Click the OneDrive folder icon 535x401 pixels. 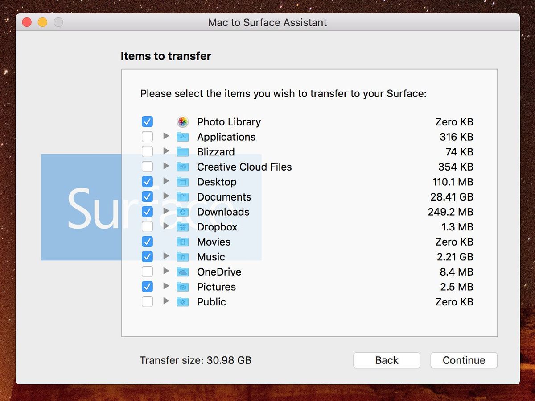coord(183,272)
